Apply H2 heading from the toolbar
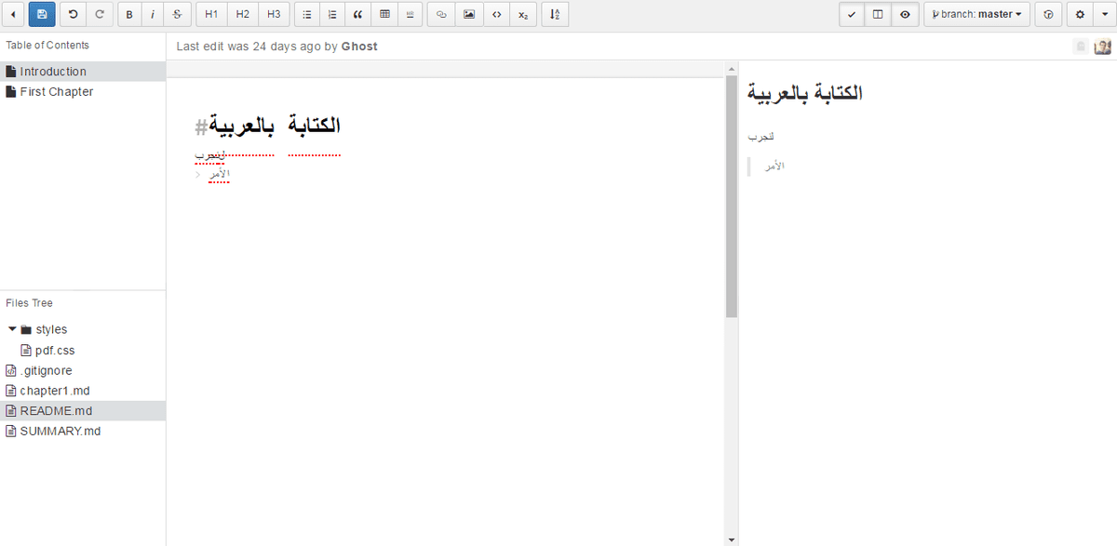The height and width of the screenshot is (546, 1117). click(242, 14)
